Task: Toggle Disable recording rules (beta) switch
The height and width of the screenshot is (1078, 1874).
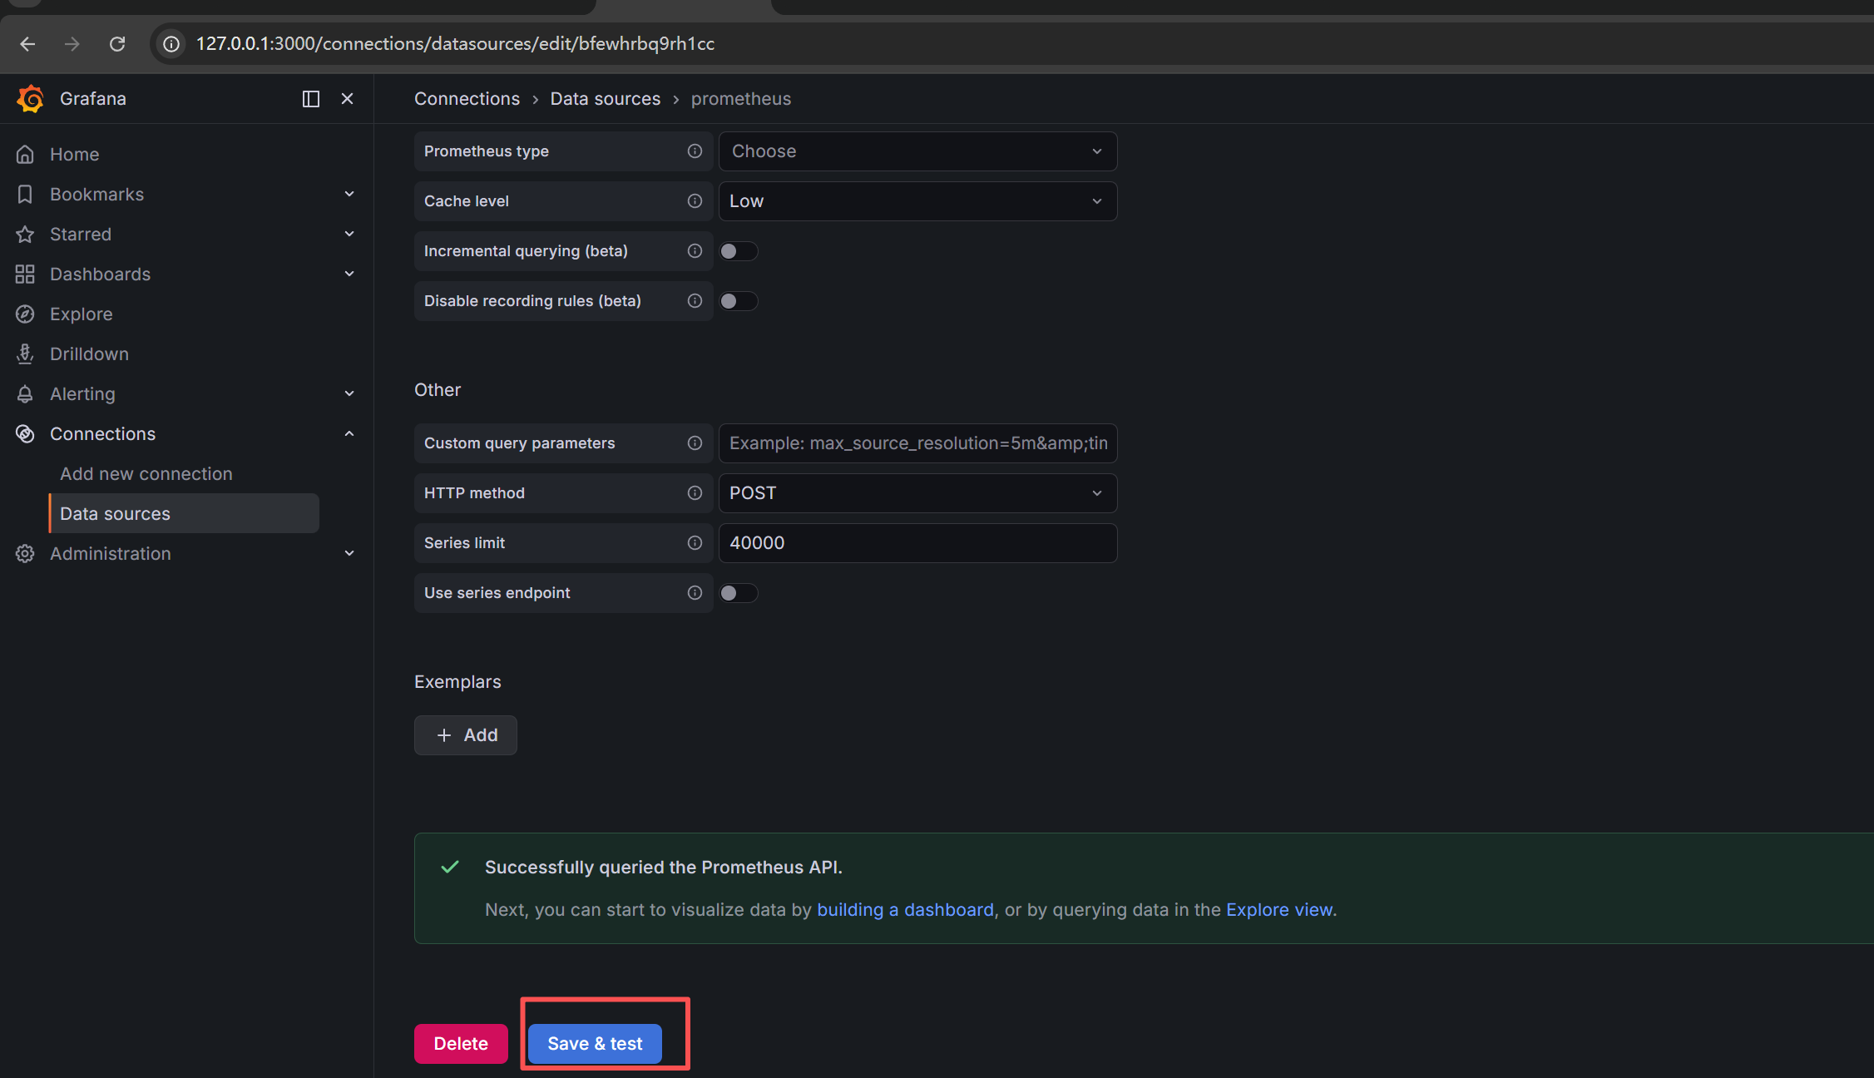Action: 738,301
